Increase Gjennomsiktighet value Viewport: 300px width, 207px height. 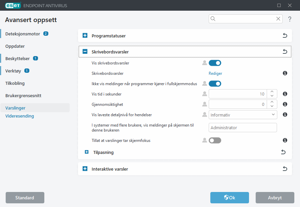click(272, 102)
